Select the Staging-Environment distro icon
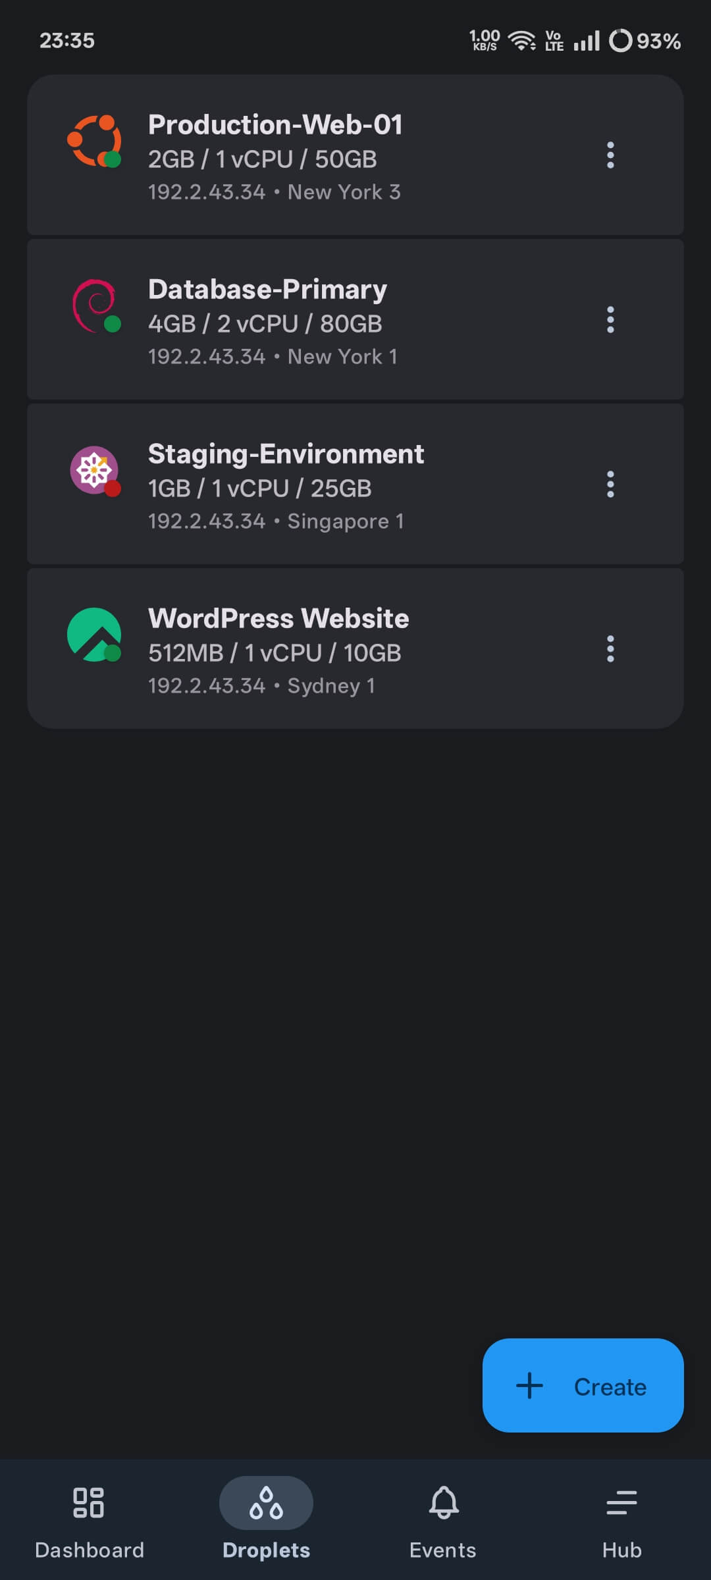The height and width of the screenshot is (1580, 711). coord(94,469)
